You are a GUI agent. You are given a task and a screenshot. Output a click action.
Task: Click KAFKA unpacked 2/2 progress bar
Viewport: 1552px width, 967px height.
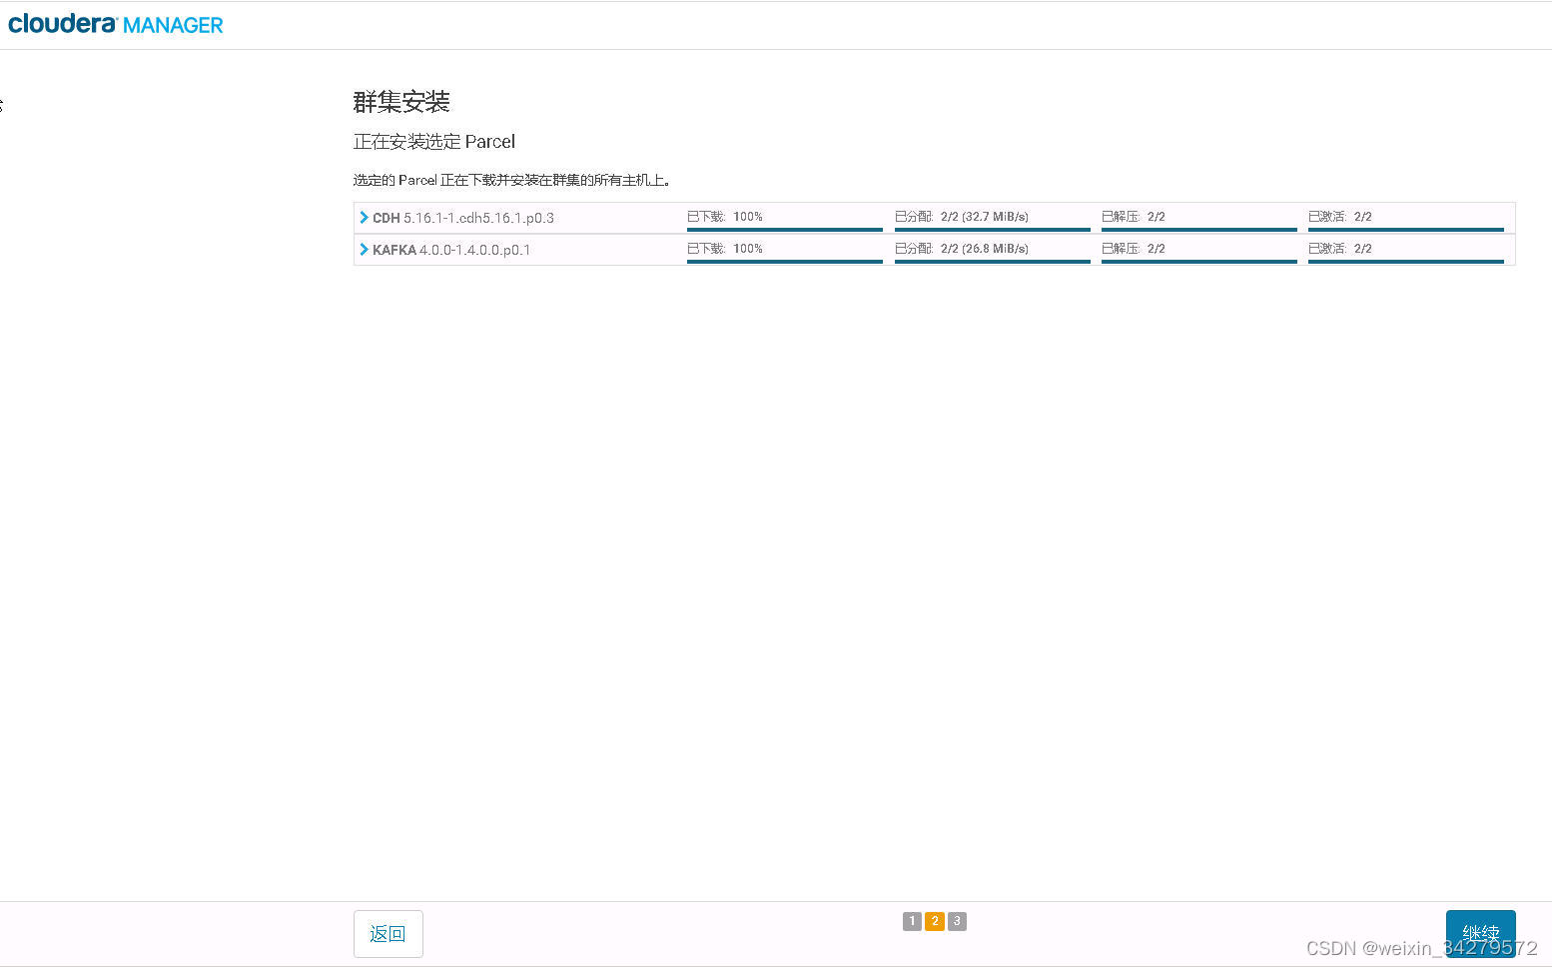[1198, 261]
